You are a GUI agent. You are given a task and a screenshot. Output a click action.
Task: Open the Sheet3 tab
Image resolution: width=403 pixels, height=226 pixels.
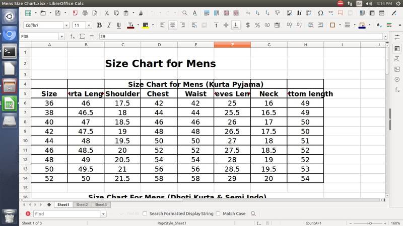coord(100,205)
